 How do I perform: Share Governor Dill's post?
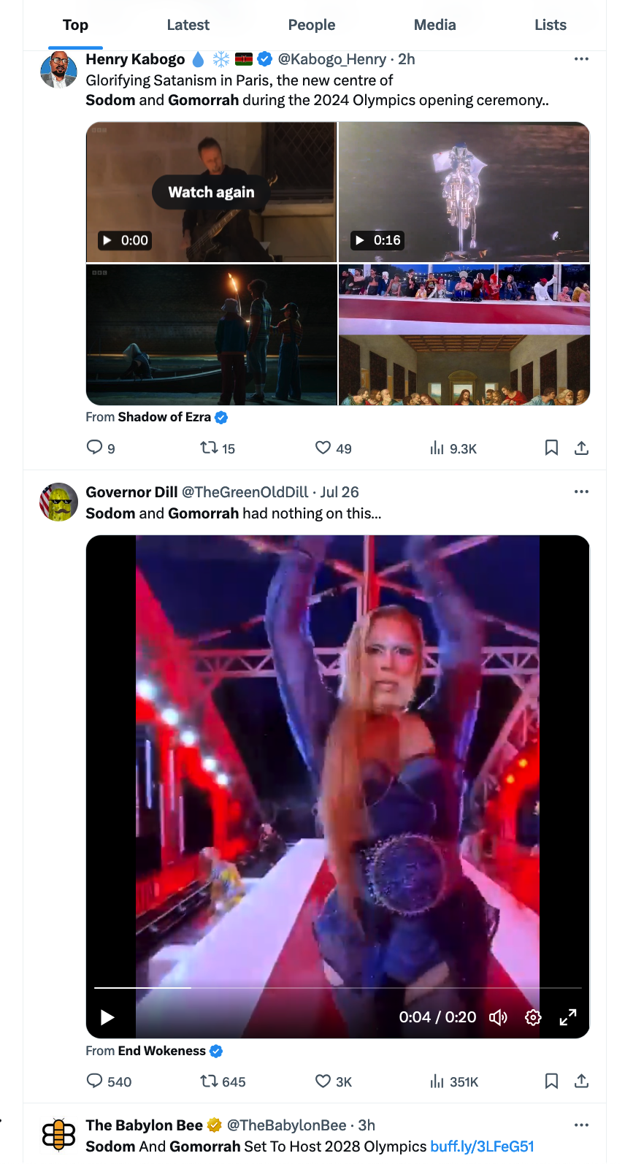581,1081
